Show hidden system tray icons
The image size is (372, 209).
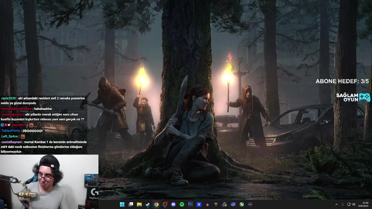pos(337,204)
